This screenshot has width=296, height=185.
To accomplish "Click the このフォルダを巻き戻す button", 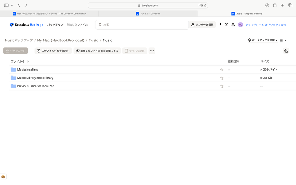I will (53, 51).
